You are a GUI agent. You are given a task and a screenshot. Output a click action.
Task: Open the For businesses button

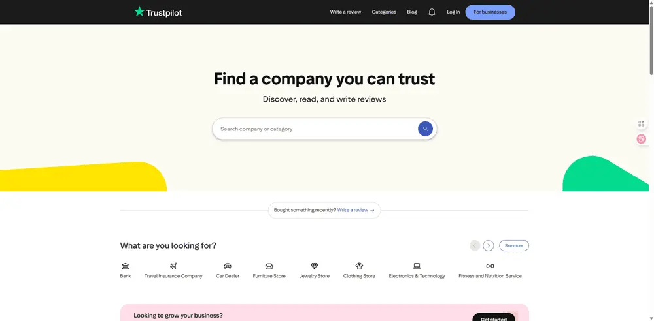490,12
